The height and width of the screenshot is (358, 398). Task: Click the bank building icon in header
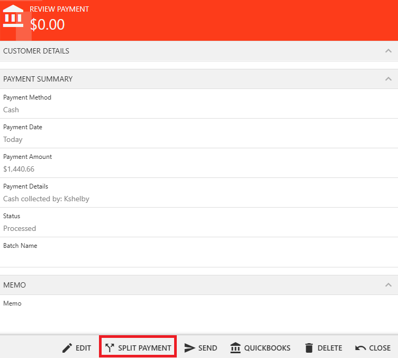pos(13,16)
